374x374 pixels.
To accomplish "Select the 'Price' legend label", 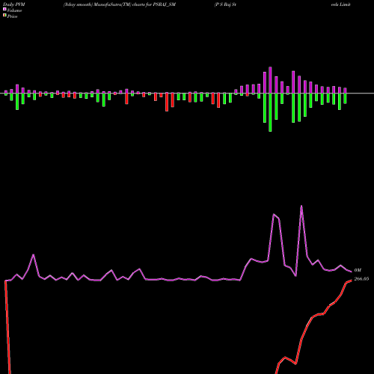I will pyautogui.click(x=12, y=16).
